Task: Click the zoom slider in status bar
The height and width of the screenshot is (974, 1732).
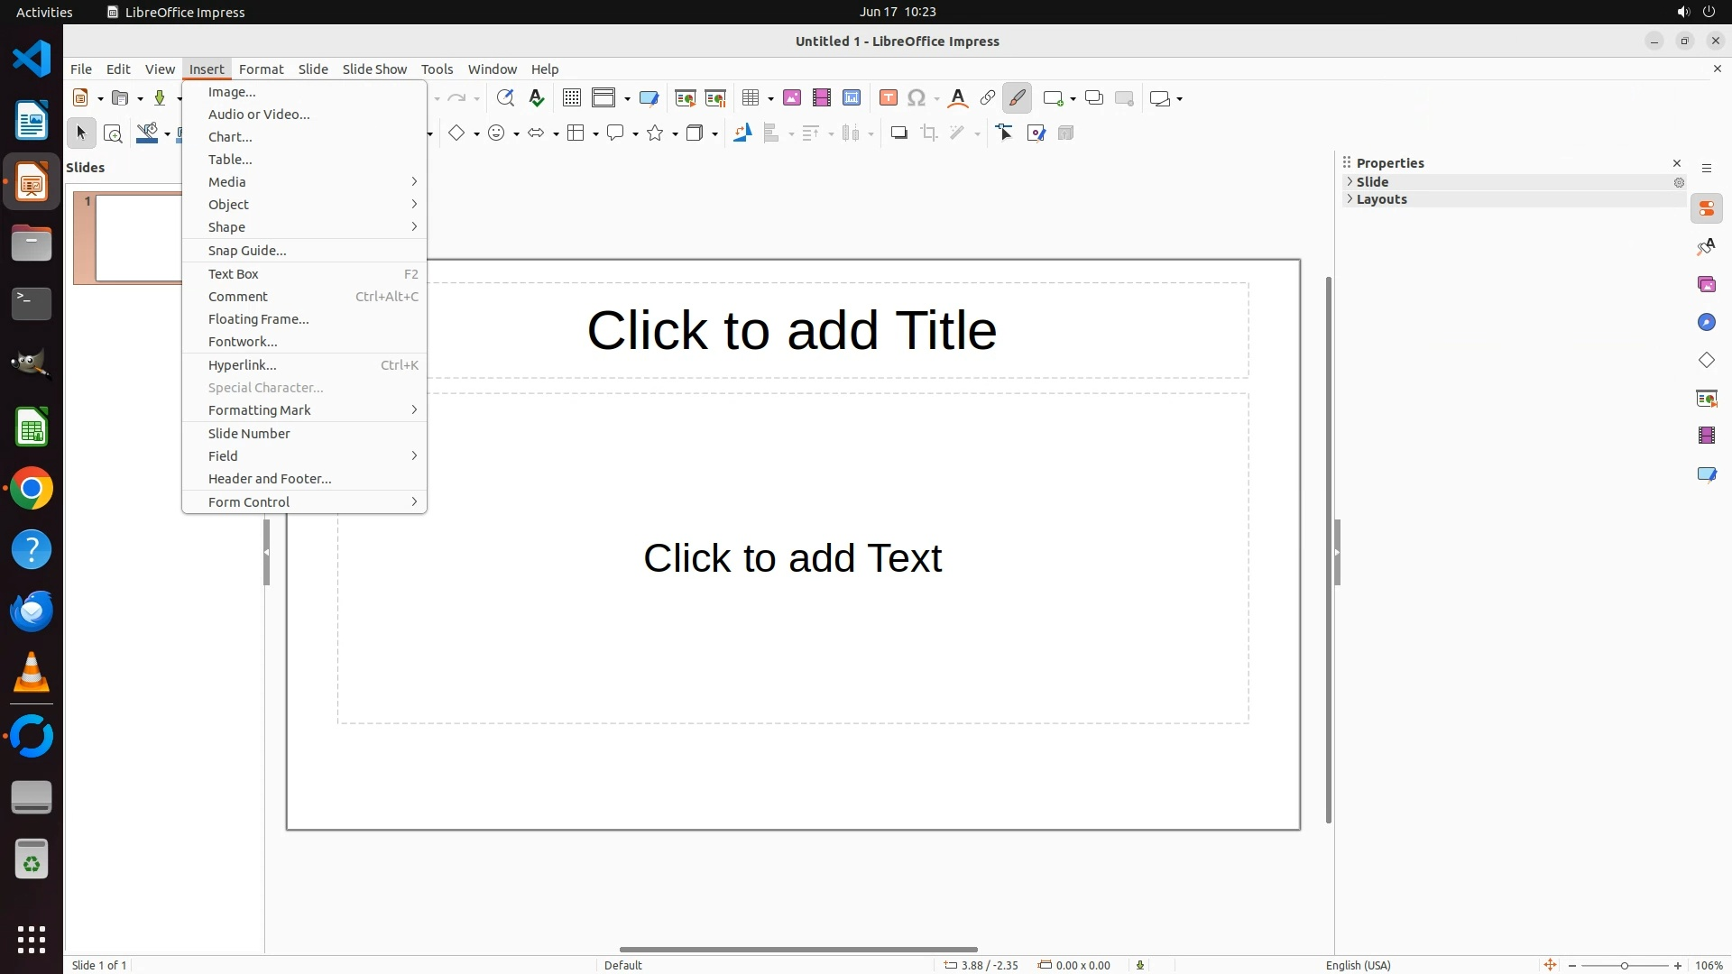Action: [x=1624, y=965]
